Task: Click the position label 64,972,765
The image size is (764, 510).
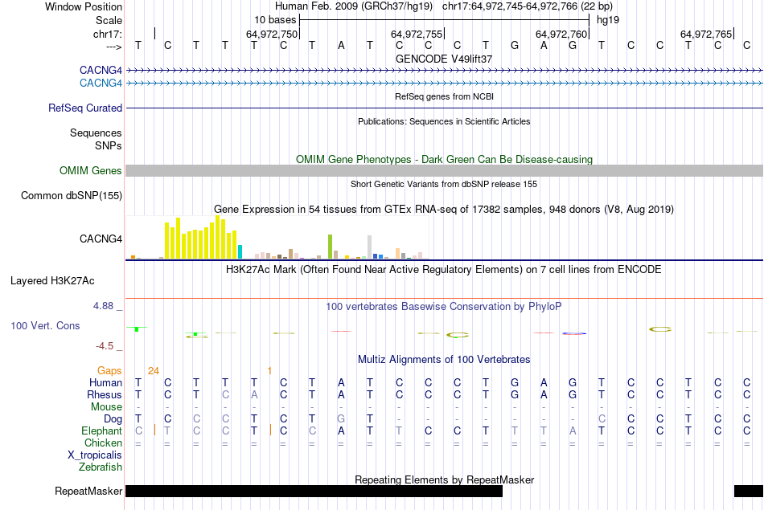Action: pyautogui.click(x=706, y=34)
